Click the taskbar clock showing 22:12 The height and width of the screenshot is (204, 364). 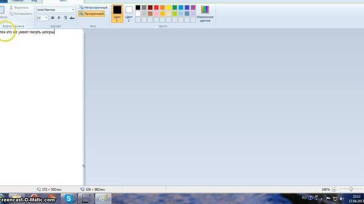tap(356, 199)
